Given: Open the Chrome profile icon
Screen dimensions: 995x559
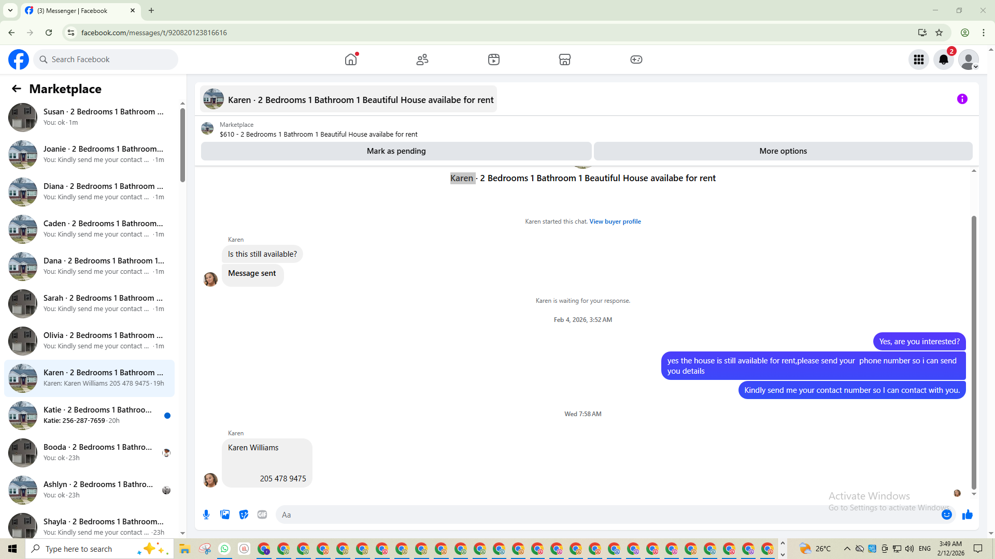Looking at the screenshot, I should tap(965, 33).
